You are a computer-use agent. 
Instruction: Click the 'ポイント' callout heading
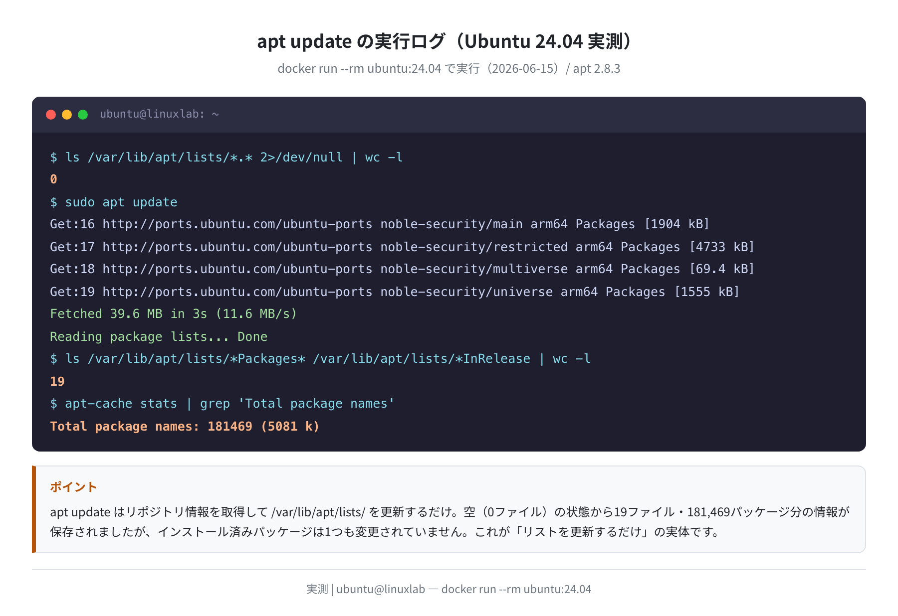click(73, 487)
